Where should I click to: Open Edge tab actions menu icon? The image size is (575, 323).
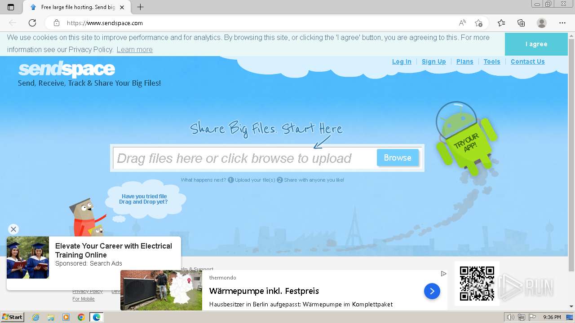(11, 7)
